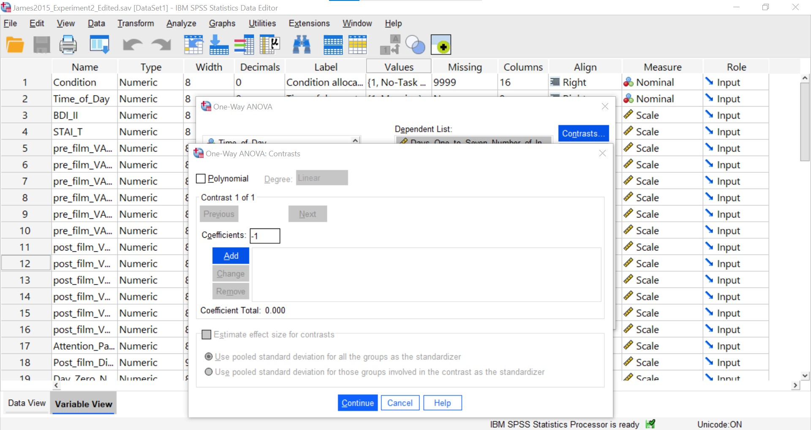Click the empty coefficients list box

point(427,275)
